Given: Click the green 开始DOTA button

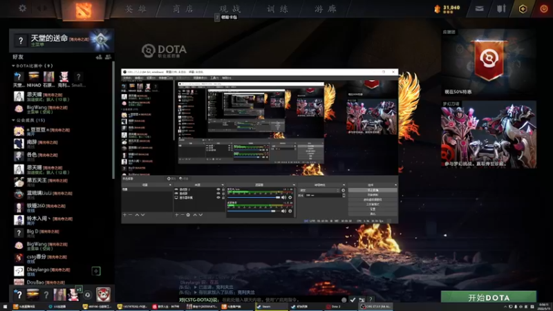Looking at the screenshot, I should tap(489, 297).
